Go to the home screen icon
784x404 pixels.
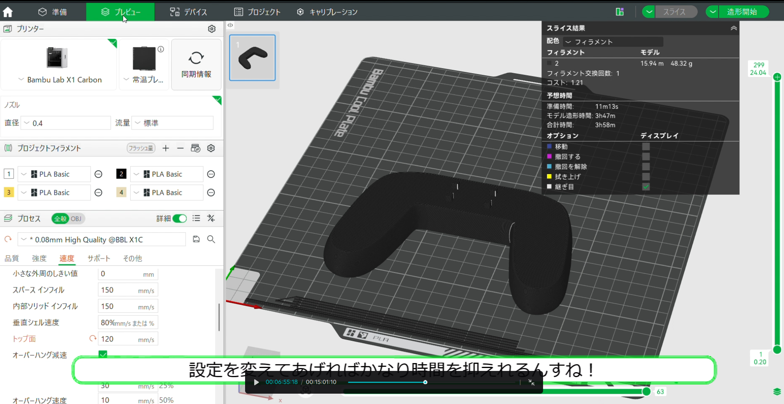[8, 12]
